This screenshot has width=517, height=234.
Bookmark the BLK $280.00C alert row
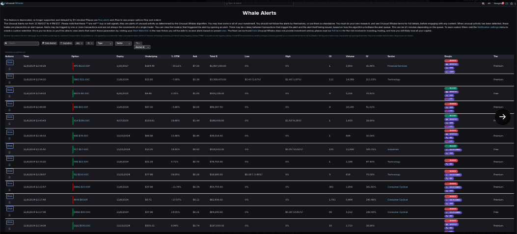pos(9,124)
